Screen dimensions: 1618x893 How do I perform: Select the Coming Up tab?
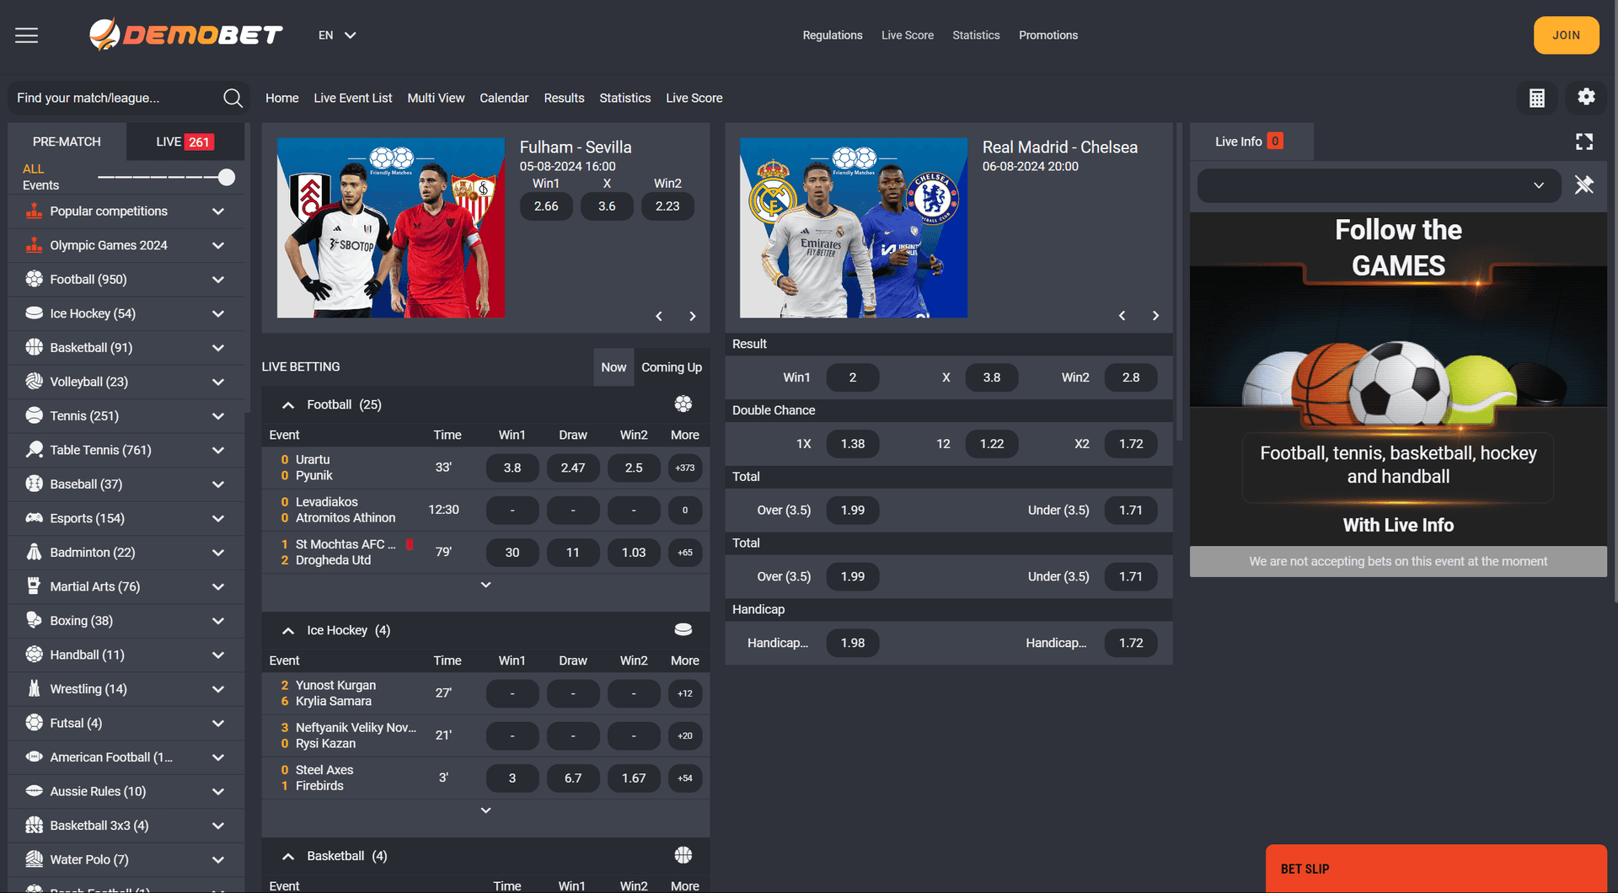click(672, 367)
